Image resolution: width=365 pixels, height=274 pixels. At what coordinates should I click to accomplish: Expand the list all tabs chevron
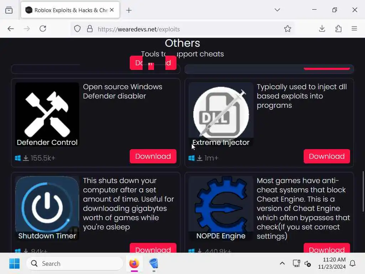click(277, 10)
